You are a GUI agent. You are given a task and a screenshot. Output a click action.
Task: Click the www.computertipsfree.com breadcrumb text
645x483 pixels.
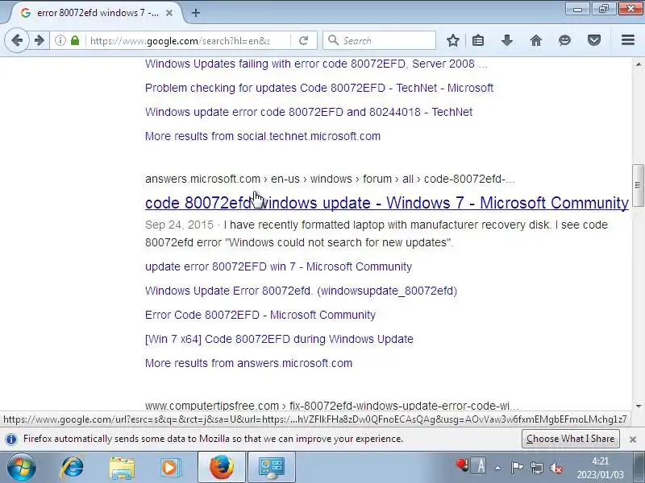[332, 406]
